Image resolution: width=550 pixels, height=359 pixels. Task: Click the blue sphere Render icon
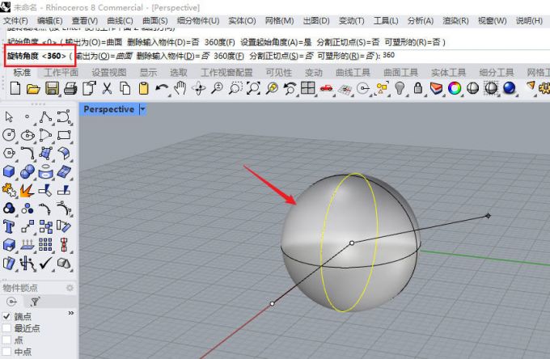(509, 88)
